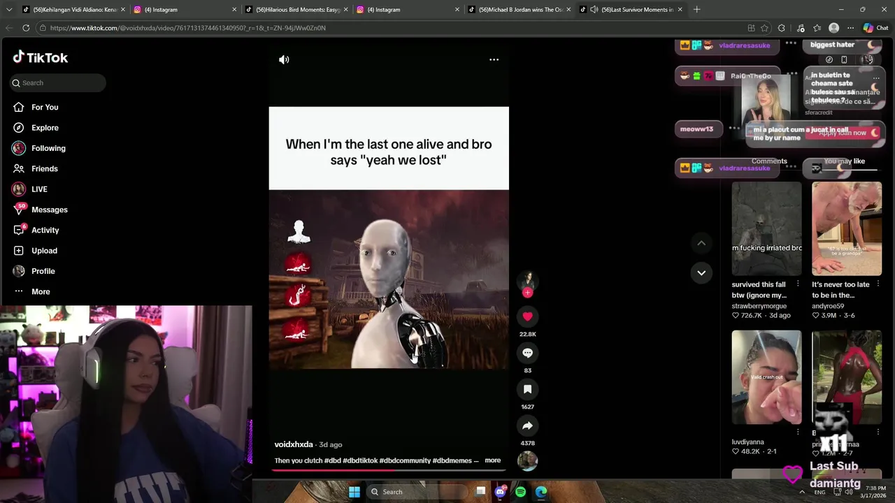Open the Friends page

click(x=45, y=168)
